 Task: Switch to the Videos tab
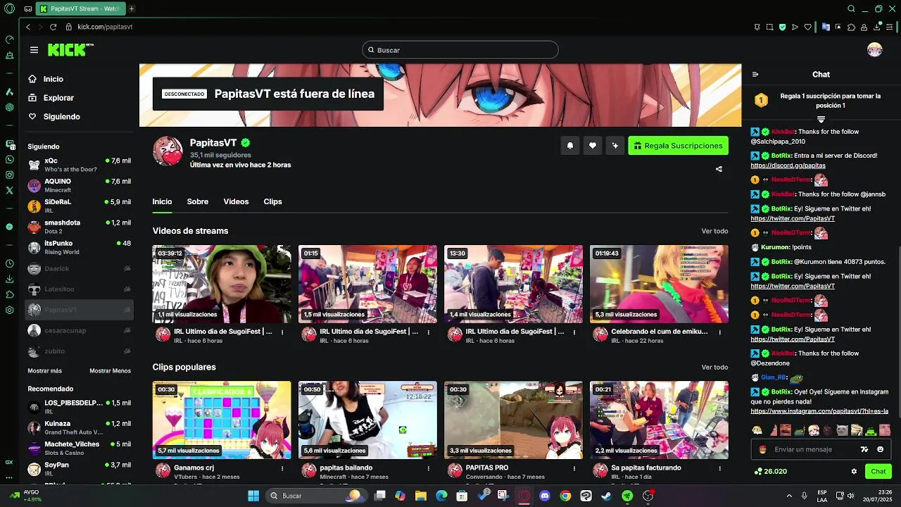point(236,201)
